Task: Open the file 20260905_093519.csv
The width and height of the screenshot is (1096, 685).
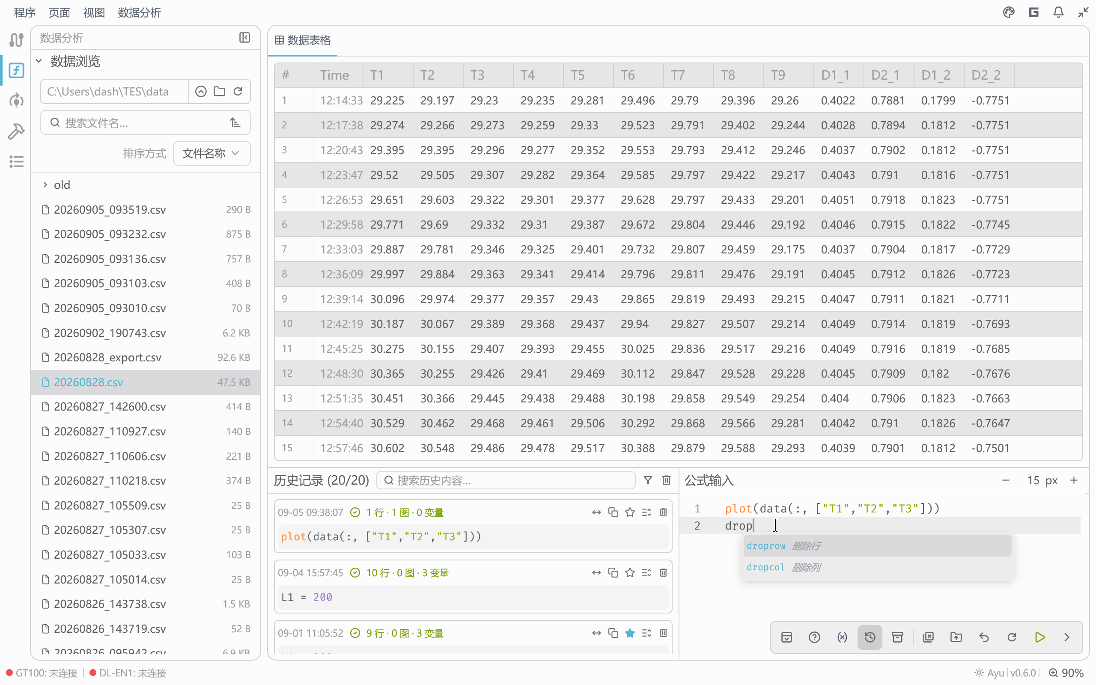Action: [146, 209]
